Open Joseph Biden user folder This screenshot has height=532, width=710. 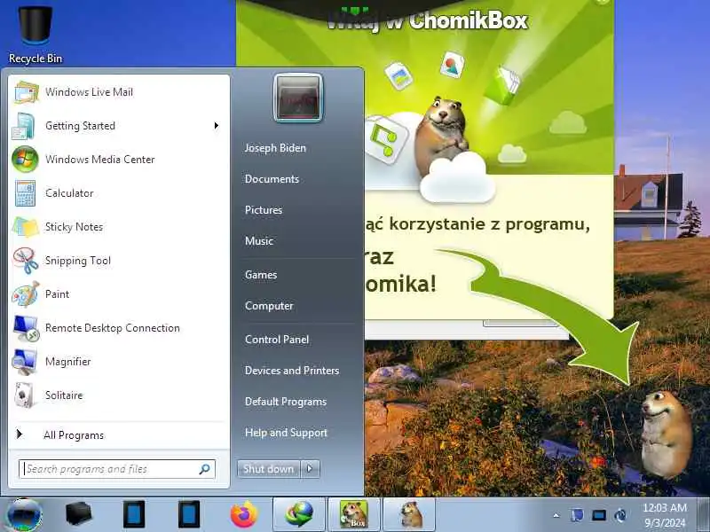pos(275,148)
